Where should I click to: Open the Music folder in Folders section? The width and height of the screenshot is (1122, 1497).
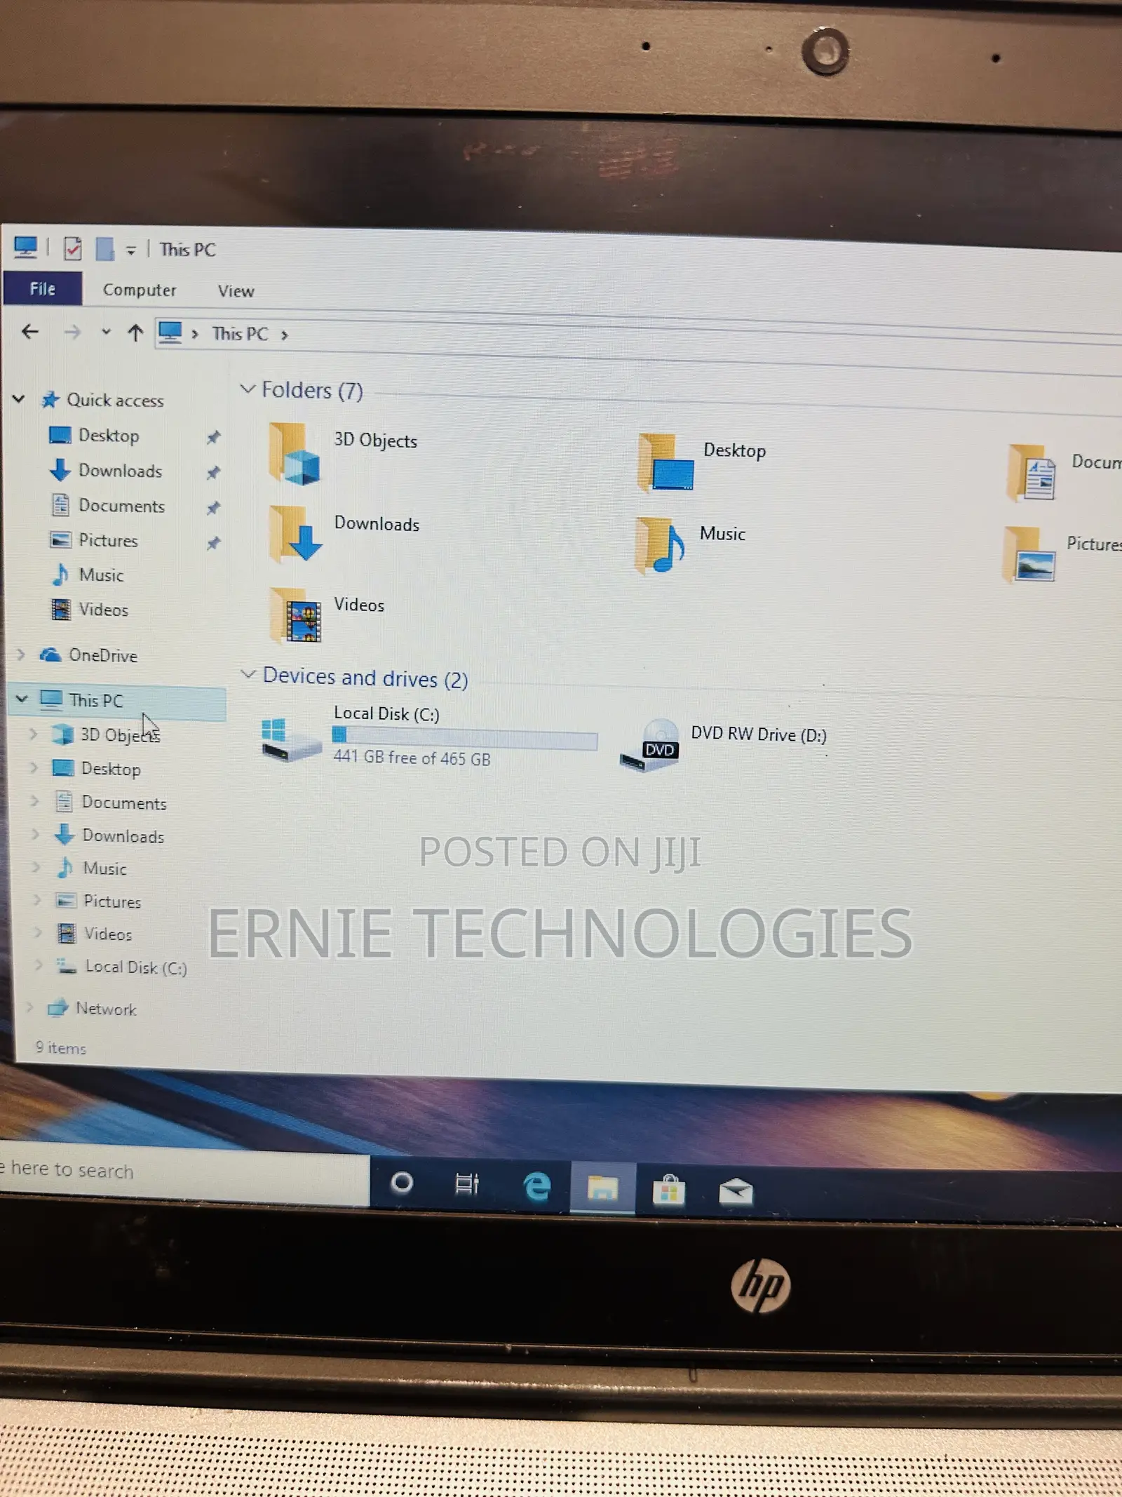click(x=659, y=545)
